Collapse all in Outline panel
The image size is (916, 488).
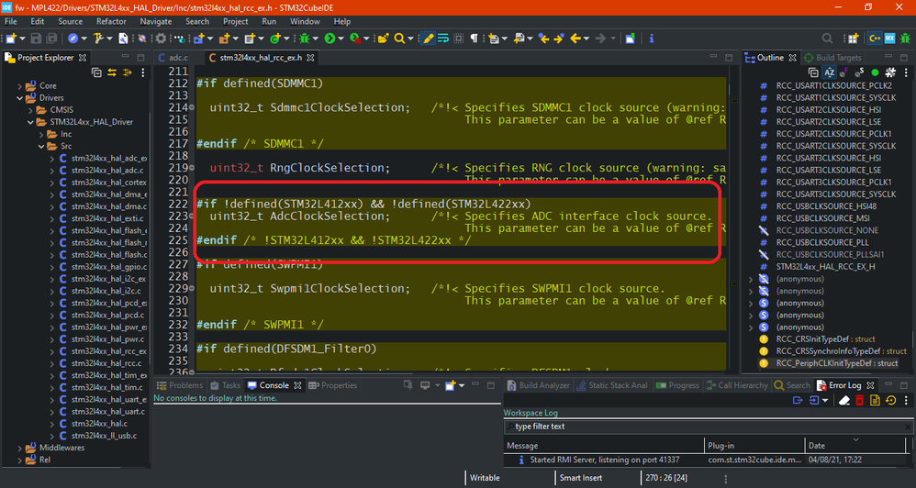pyautogui.click(x=813, y=72)
